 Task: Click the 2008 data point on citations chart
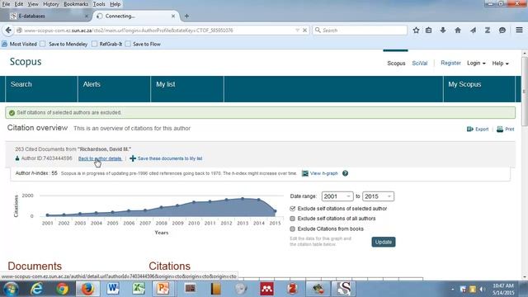tap(162, 207)
